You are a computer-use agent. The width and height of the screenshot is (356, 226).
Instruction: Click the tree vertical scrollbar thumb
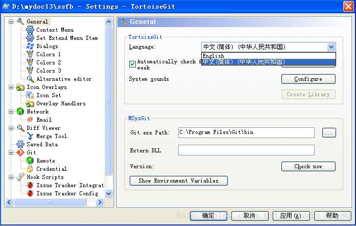point(109,101)
